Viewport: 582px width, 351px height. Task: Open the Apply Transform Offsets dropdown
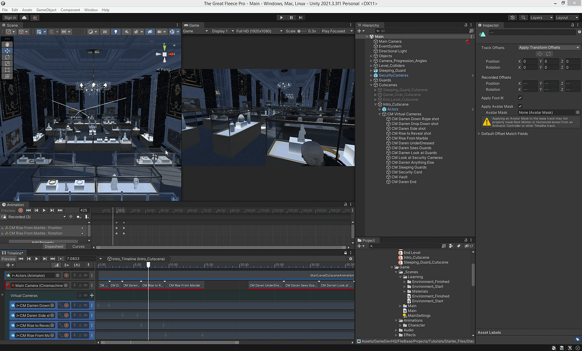[548, 47]
